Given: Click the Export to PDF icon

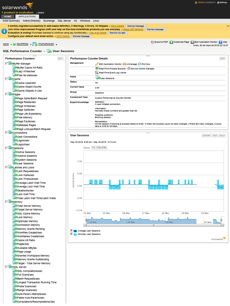Looking at the screenshot, I should (152, 42).
